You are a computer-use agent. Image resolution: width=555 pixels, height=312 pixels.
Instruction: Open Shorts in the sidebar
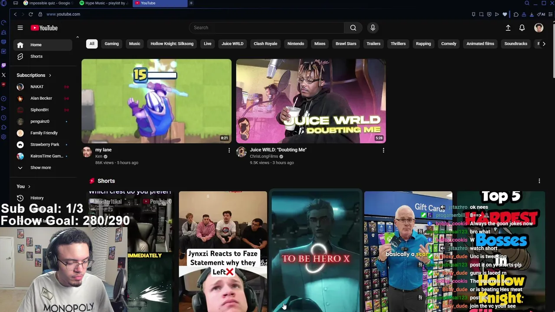[42, 56]
